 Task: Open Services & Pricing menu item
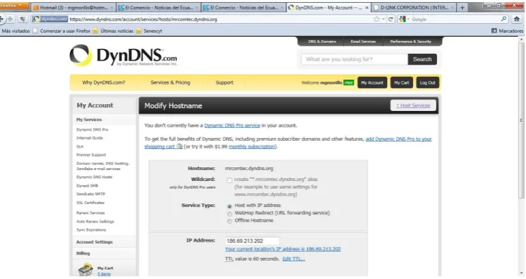point(170,82)
